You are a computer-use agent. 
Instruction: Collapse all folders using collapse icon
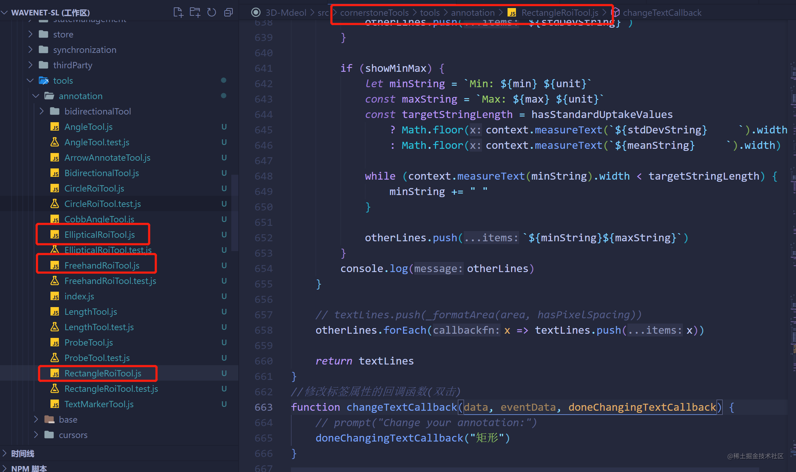(x=229, y=13)
